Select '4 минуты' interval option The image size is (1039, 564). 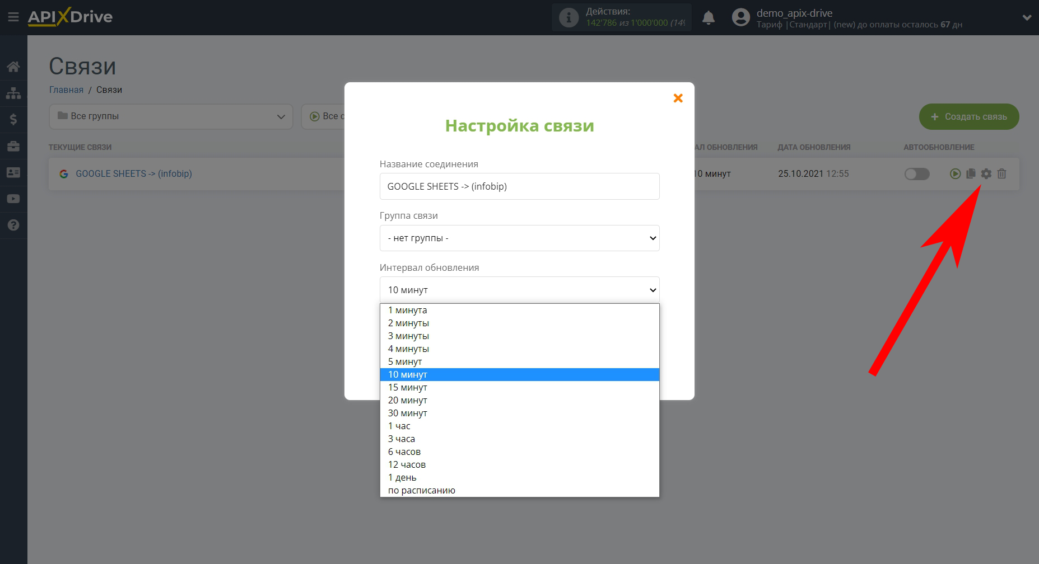[x=519, y=349]
